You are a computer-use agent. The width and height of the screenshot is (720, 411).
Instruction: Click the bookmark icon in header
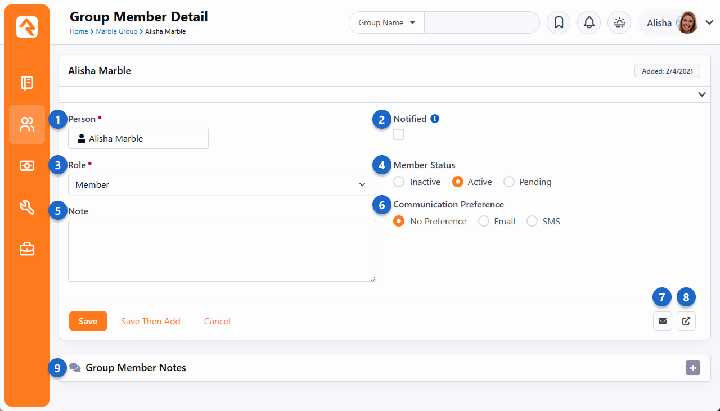(x=559, y=22)
